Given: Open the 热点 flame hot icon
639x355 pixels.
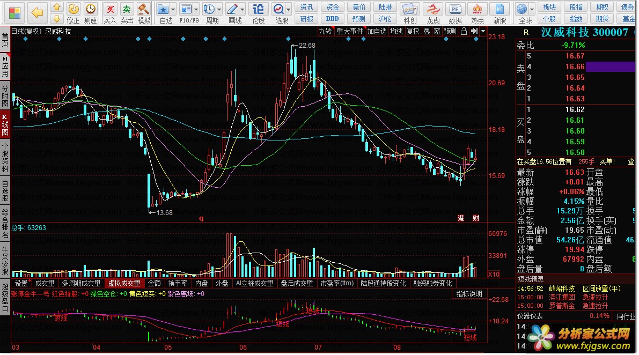Looking at the screenshot, I should coord(477,9).
